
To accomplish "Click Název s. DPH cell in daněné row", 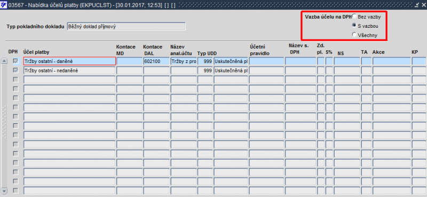I will pos(301,61).
